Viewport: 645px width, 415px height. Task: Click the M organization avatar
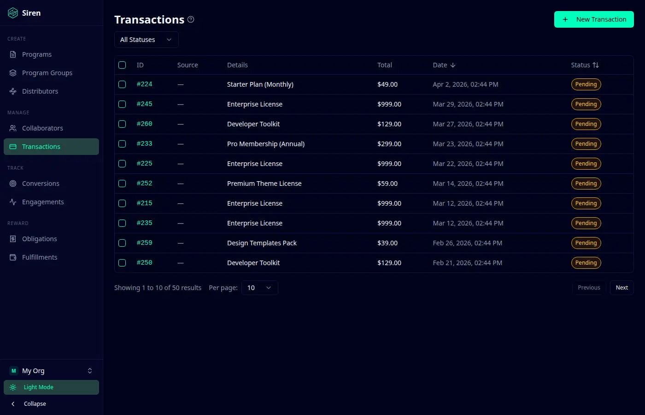(14, 371)
